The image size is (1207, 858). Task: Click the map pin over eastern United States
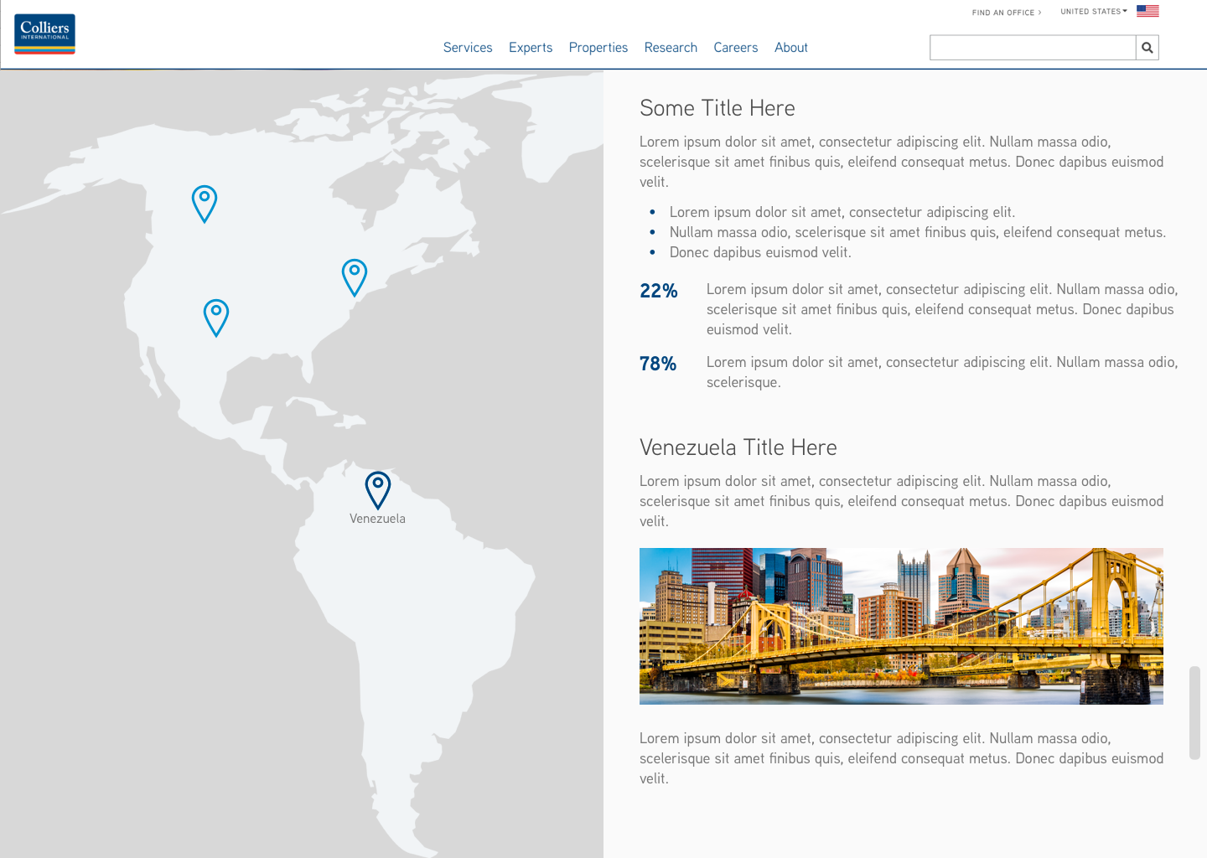click(x=355, y=277)
